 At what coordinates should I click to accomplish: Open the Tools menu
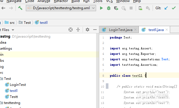point(98,1)
